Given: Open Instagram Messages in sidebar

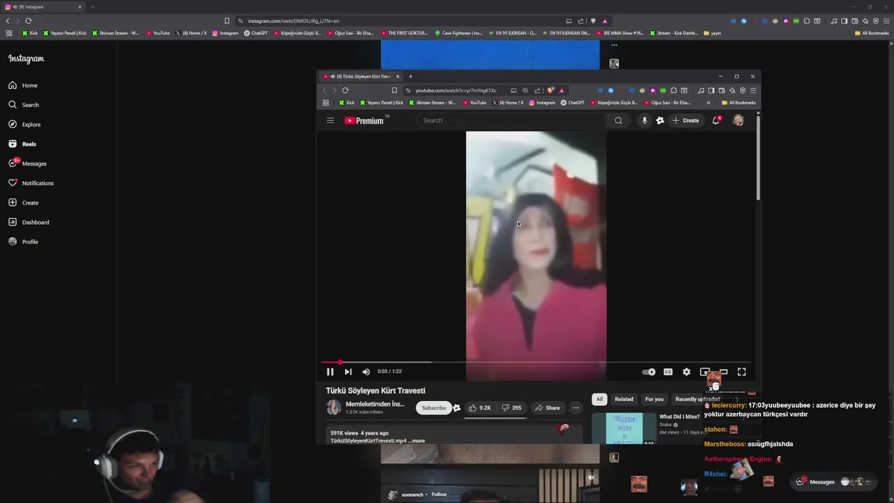Looking at the screenshot, I should pyautogui.click(x=27, y=163).
